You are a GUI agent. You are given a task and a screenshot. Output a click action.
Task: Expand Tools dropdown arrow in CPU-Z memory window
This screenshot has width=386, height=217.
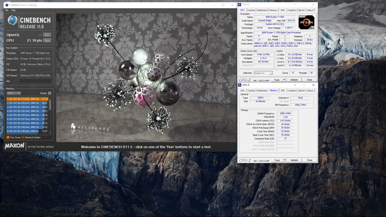(x=284, y=160)
